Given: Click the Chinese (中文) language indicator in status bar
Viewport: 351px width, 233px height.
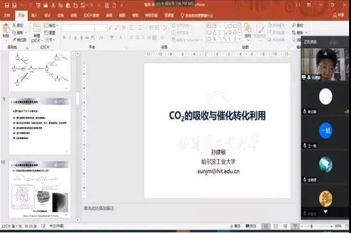Looking at the screenshot, I should pyautogui.click(x=56, y=226).
